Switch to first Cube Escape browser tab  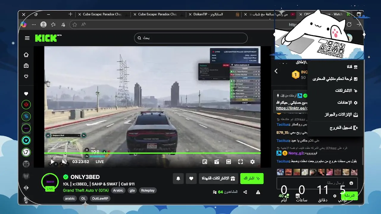click(x=103, y=14)
